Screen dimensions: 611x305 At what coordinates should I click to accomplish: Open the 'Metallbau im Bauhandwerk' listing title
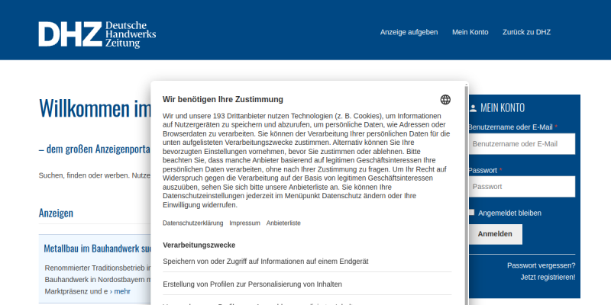tap(98, 249)
